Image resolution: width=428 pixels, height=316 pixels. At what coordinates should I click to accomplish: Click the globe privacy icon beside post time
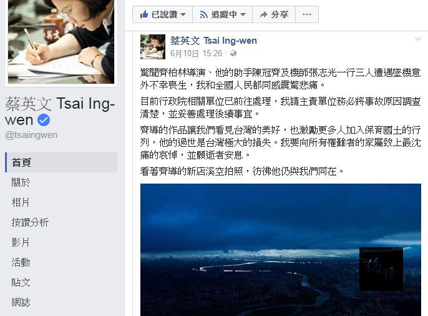tap(233, 53)
